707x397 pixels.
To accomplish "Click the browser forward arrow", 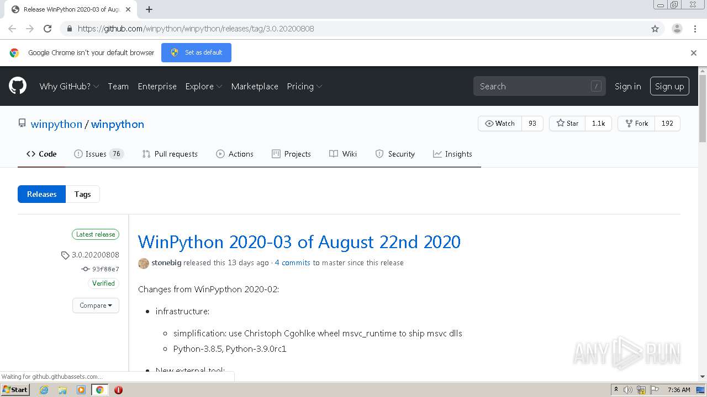I will (x=30, y=29).
